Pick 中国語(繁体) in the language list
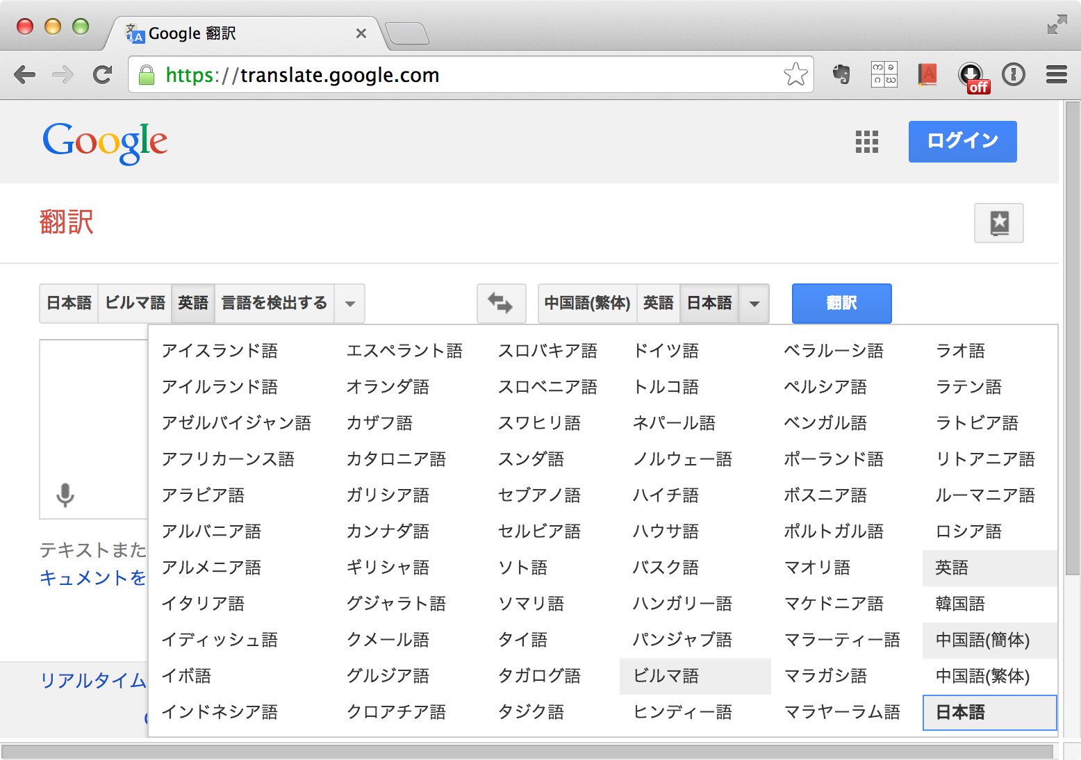 pos(982,676)
